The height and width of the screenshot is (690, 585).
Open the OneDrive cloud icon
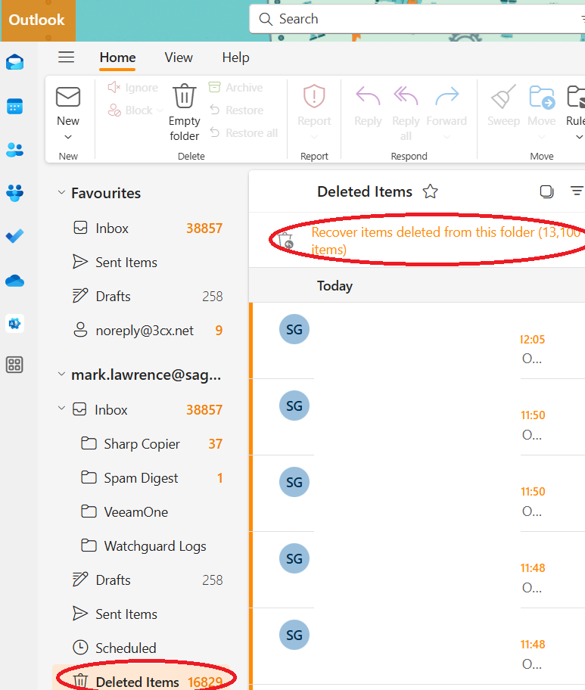pos(14,280)
